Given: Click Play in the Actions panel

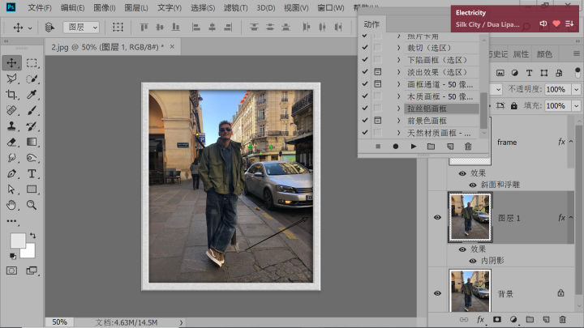Looking at the screenshot, I should 414,146.
